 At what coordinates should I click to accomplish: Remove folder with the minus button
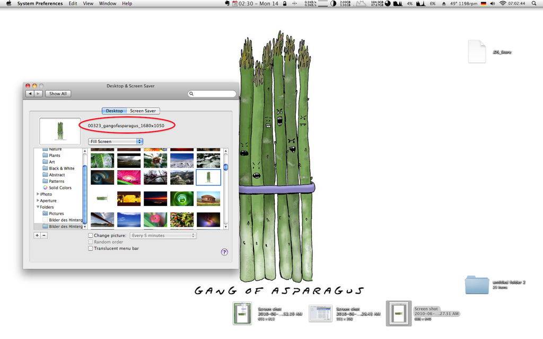[x=44, y=235]
